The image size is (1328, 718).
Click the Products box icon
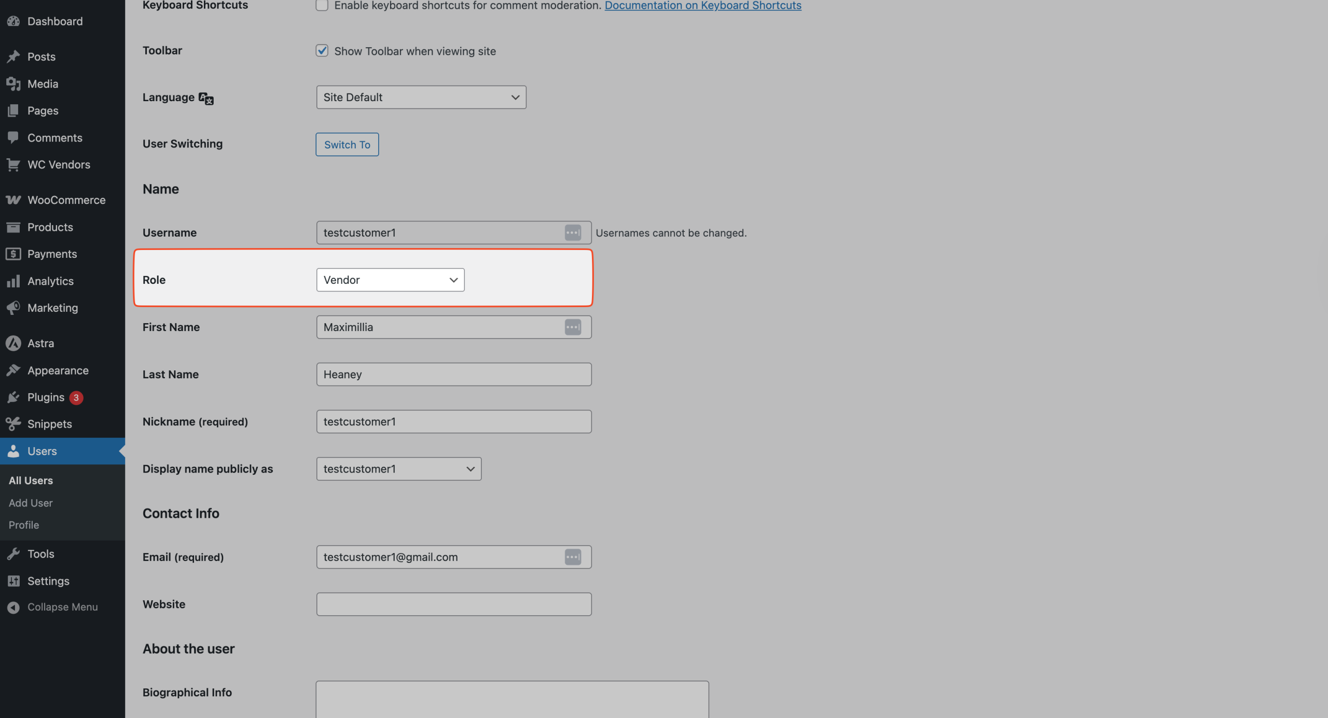(13, 227)
